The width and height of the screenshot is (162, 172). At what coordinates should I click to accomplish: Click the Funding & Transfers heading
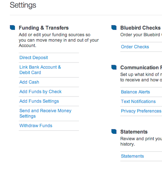44,28
